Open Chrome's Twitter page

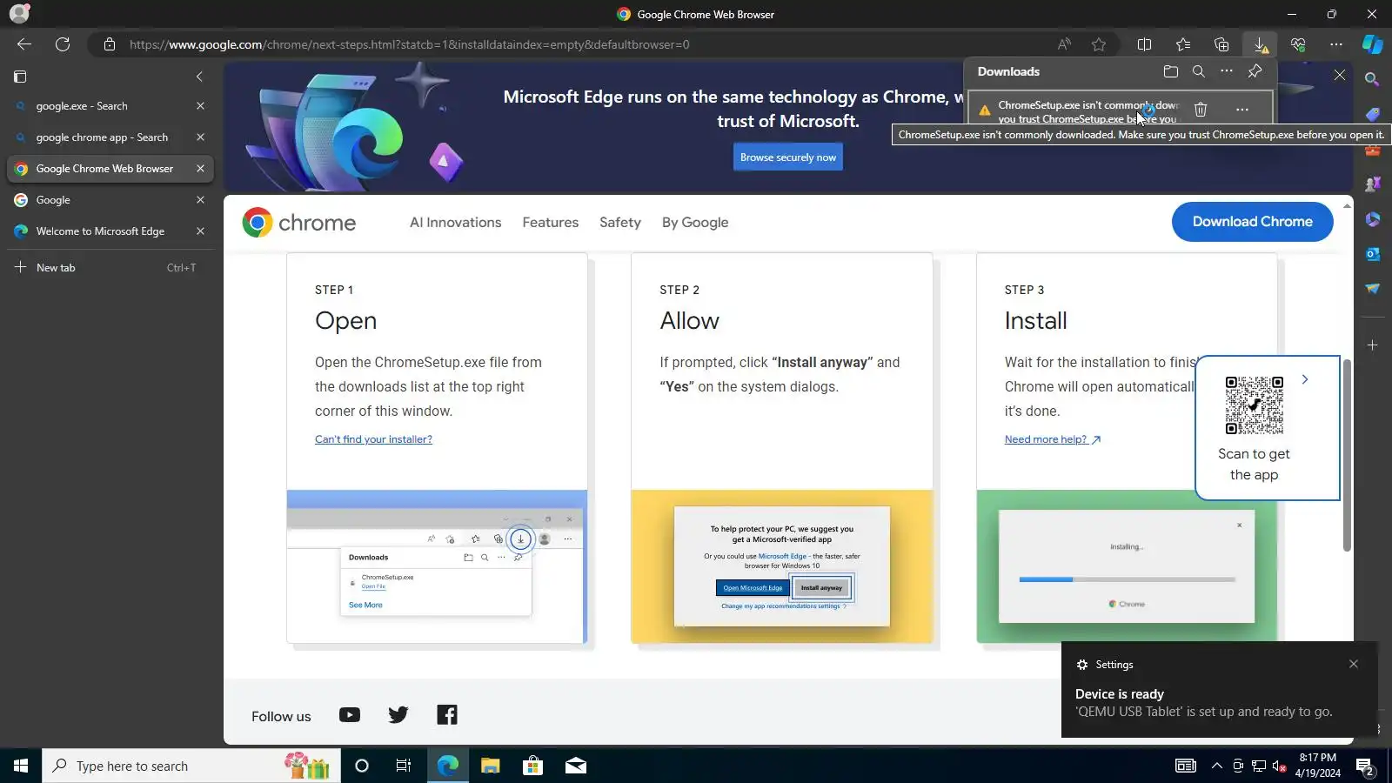(x=398, y=715)
